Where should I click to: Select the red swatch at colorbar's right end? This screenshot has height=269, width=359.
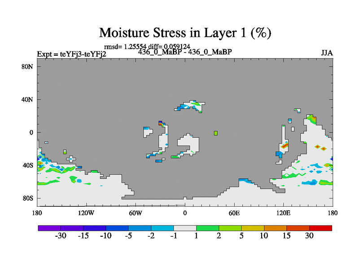pyautogui.click(x=320, y=228)
